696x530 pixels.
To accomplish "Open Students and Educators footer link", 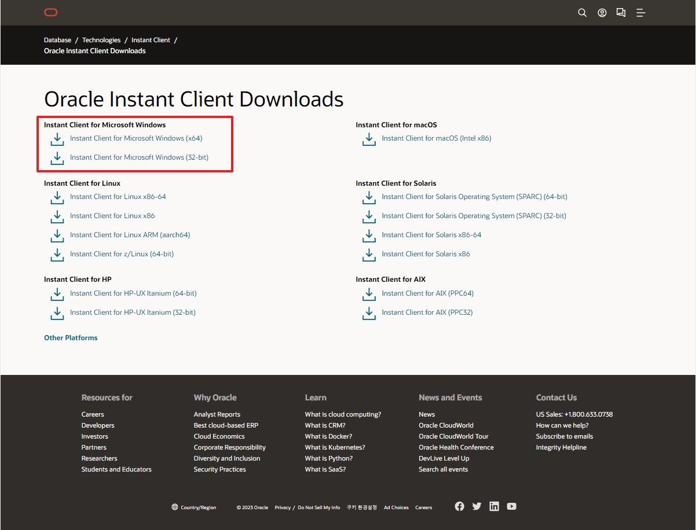I will (116, 469).
